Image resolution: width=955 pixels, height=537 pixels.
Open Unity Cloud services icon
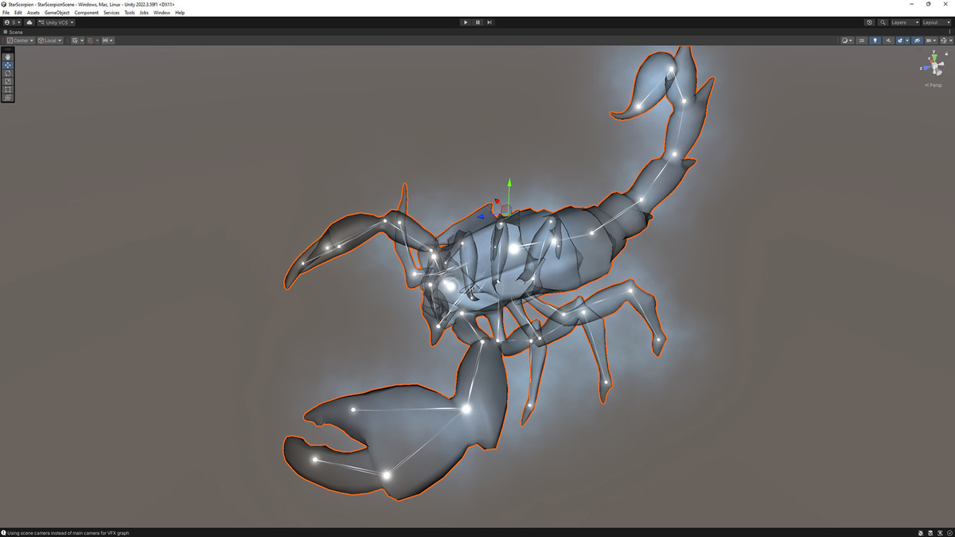click(29, 22)
